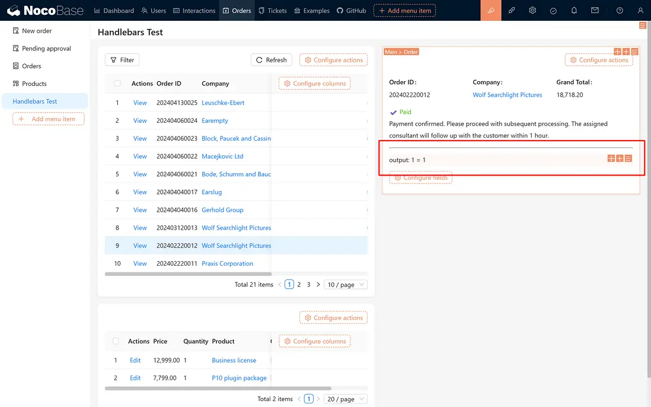Open the Dashboard top menu
651x407 pixels.
point(114,11)
